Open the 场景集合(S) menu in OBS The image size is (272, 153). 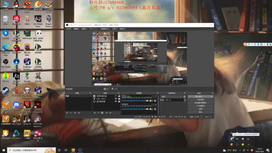click(105, 29)
